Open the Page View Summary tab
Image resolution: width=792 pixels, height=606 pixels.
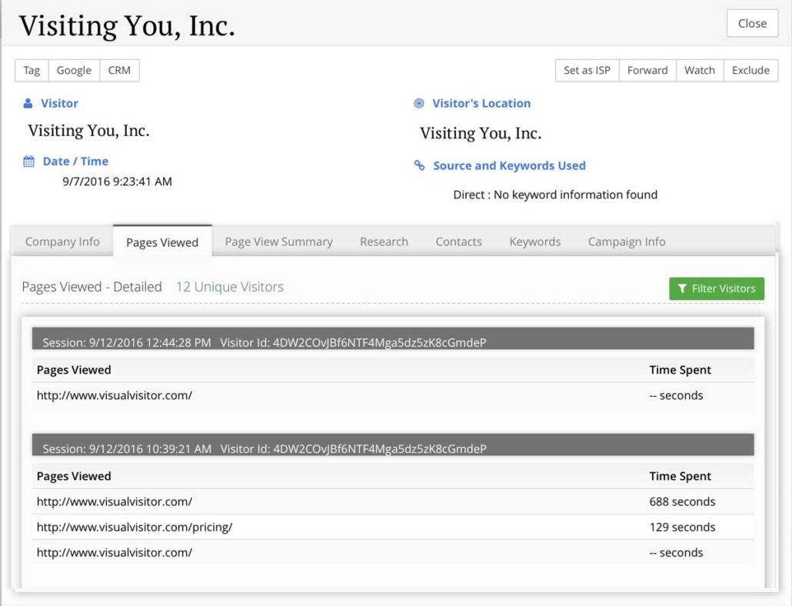(278, 241)
